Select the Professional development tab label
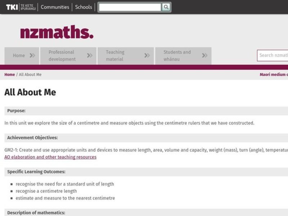This screenshot has height=216, width=288. point(62,55)
